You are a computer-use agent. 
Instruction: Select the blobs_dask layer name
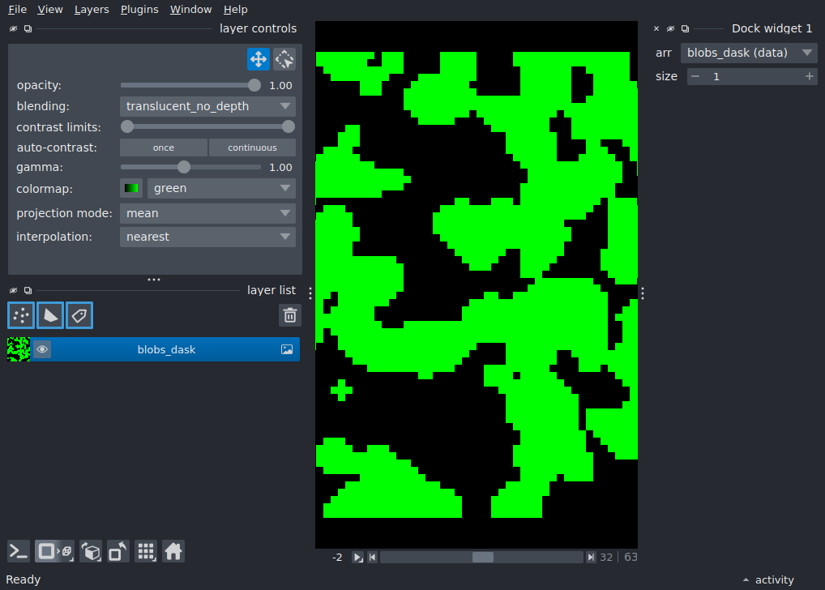pos(166,349)
